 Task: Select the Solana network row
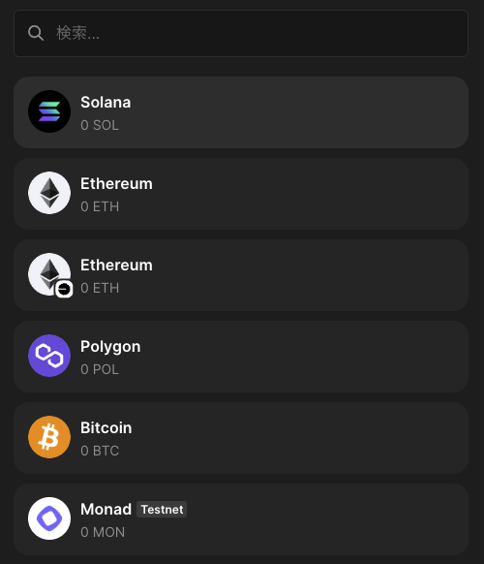point(241,112)
